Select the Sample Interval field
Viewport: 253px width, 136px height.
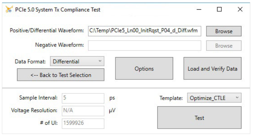pyautogui.click(x=83, y=98)
